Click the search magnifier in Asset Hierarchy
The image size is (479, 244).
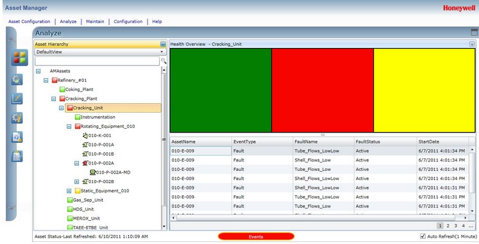[x=164, y=61]
